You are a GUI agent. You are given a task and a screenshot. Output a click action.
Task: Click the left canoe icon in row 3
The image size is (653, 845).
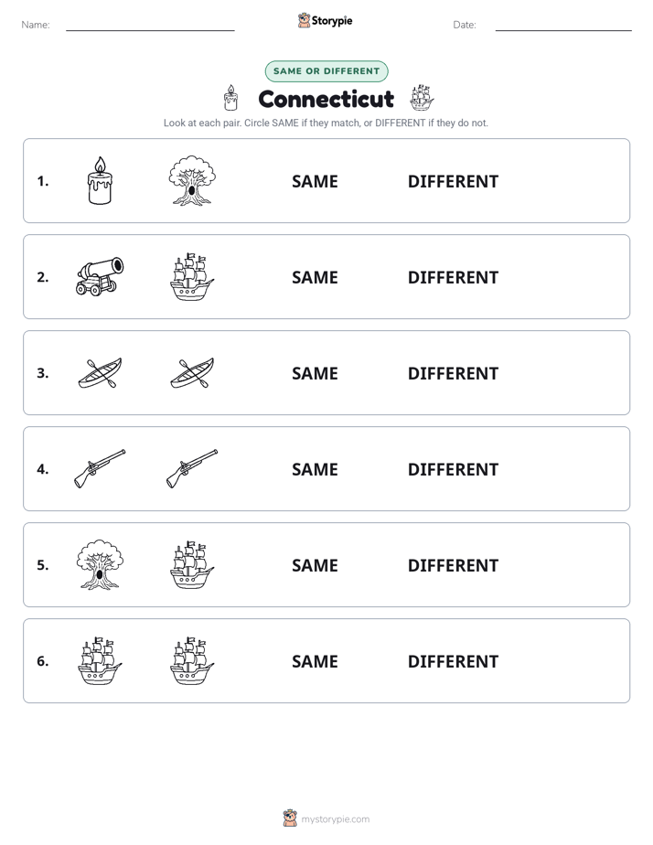pyautogui.click(x=100, y=373)
